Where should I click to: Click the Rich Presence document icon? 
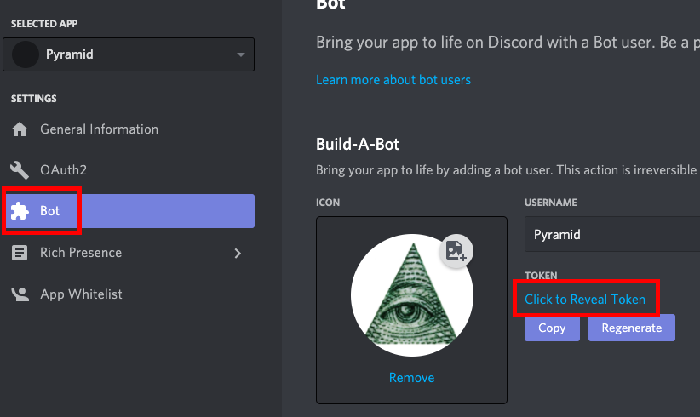pyautogui.click(x=20, y=253)
